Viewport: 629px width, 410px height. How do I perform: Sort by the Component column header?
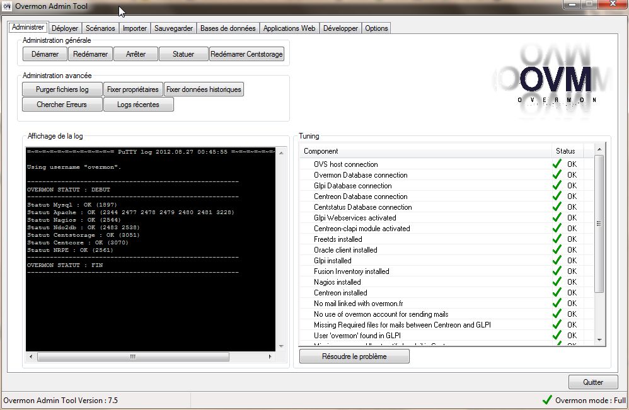click(x=425, y=151)
